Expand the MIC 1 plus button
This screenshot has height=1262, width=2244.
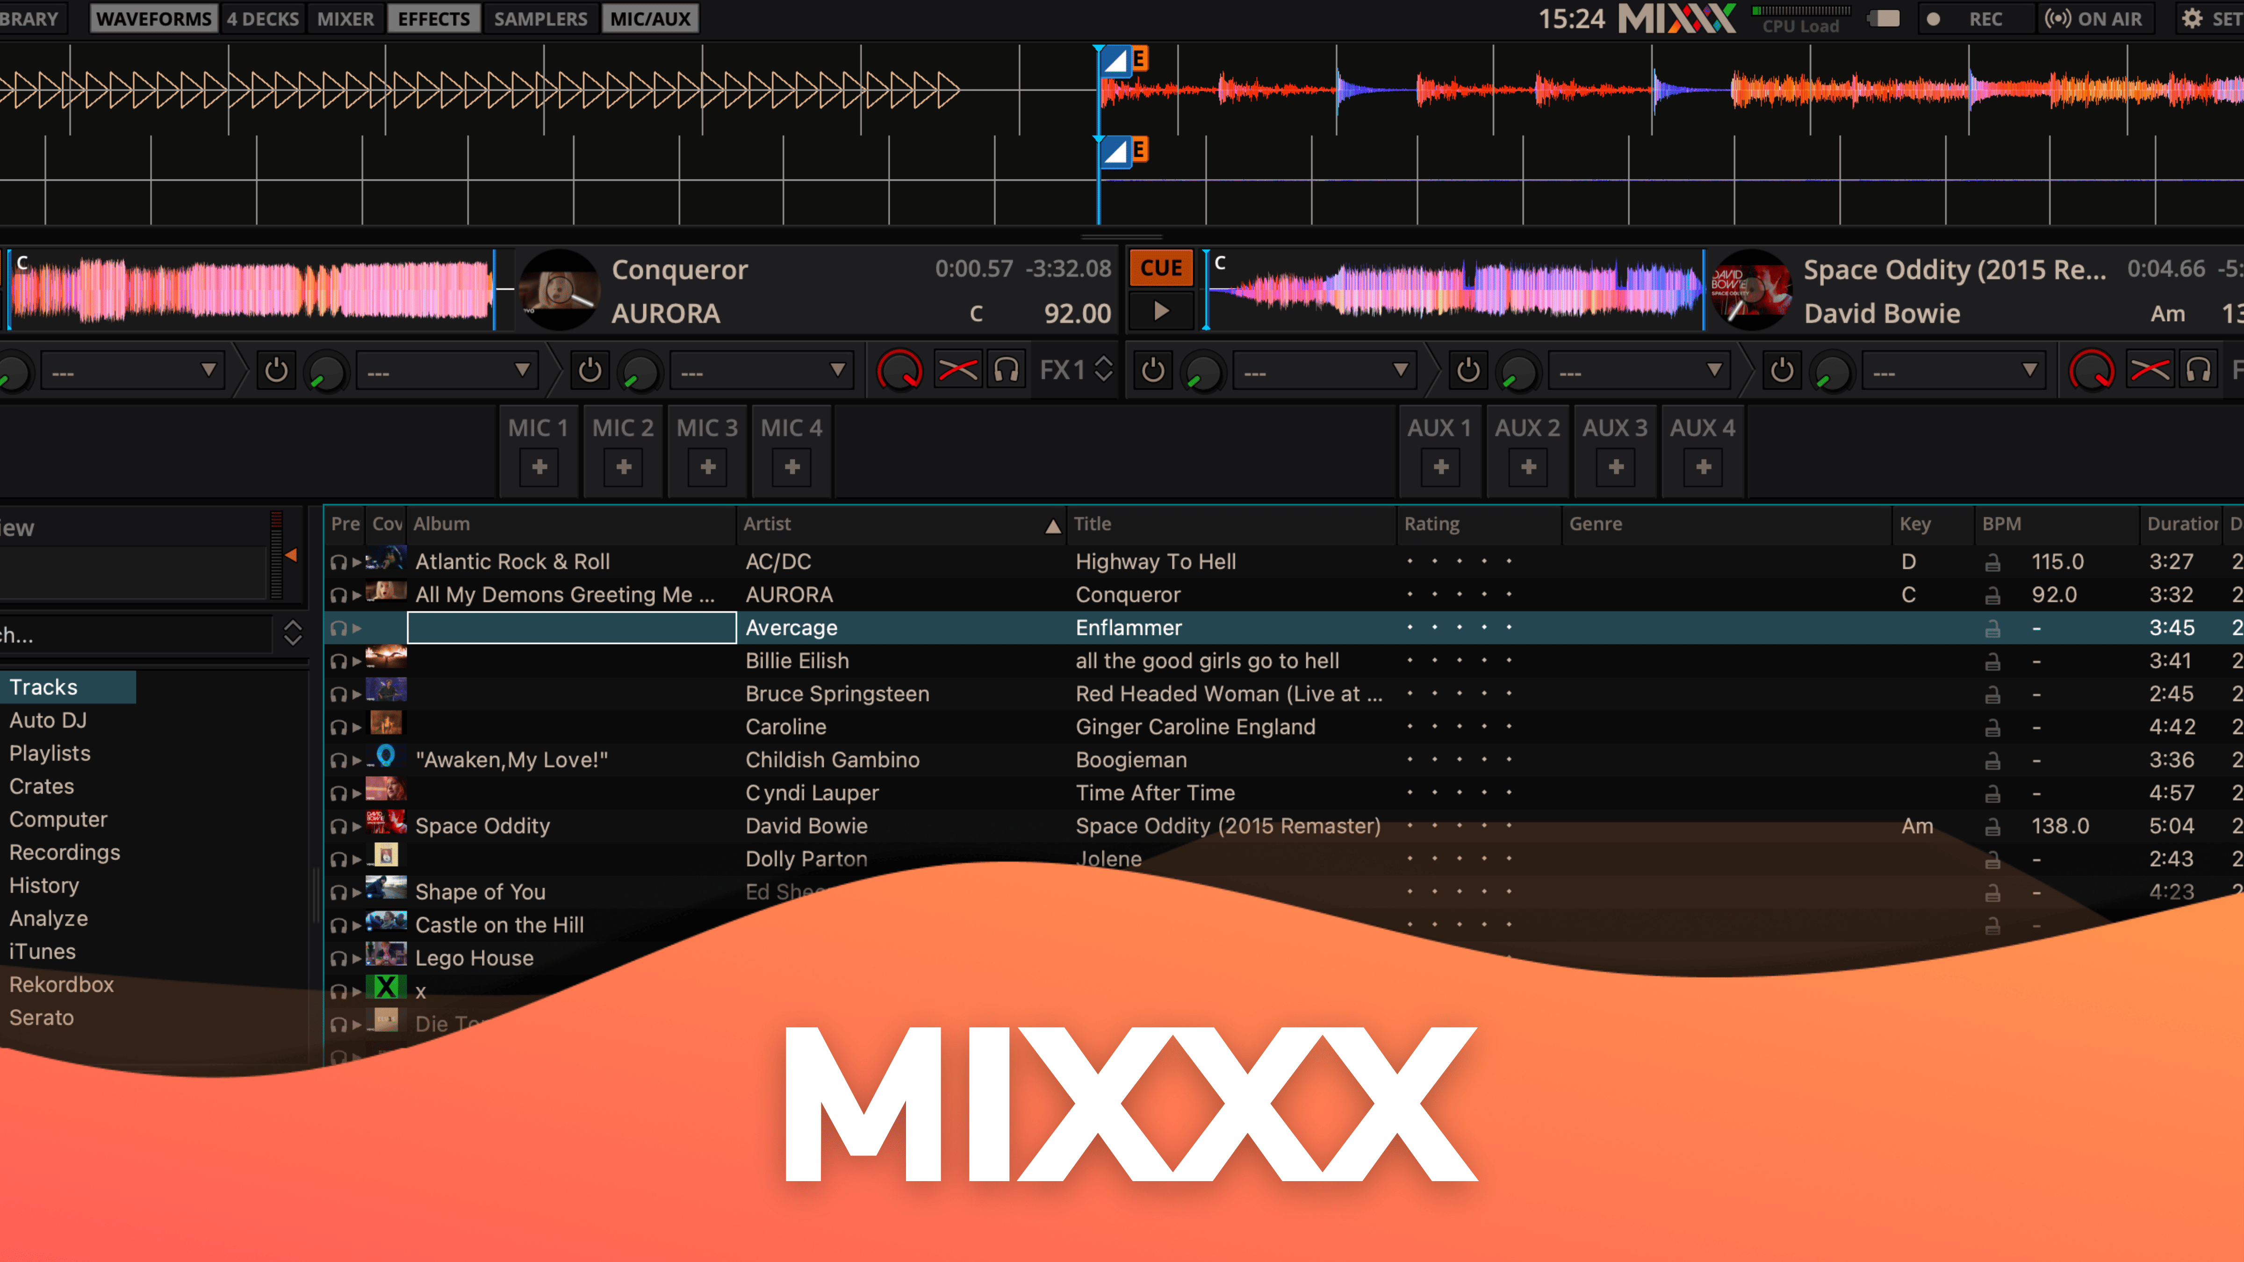coord(539,468)
